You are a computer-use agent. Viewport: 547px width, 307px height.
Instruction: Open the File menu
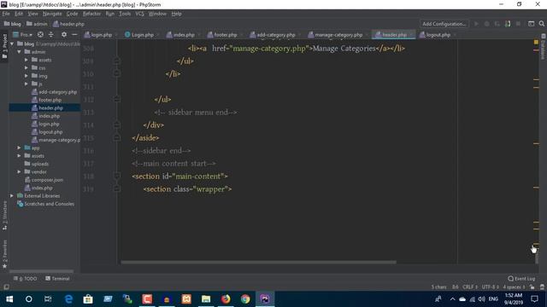pyautogui.click(x=6, y=14)
